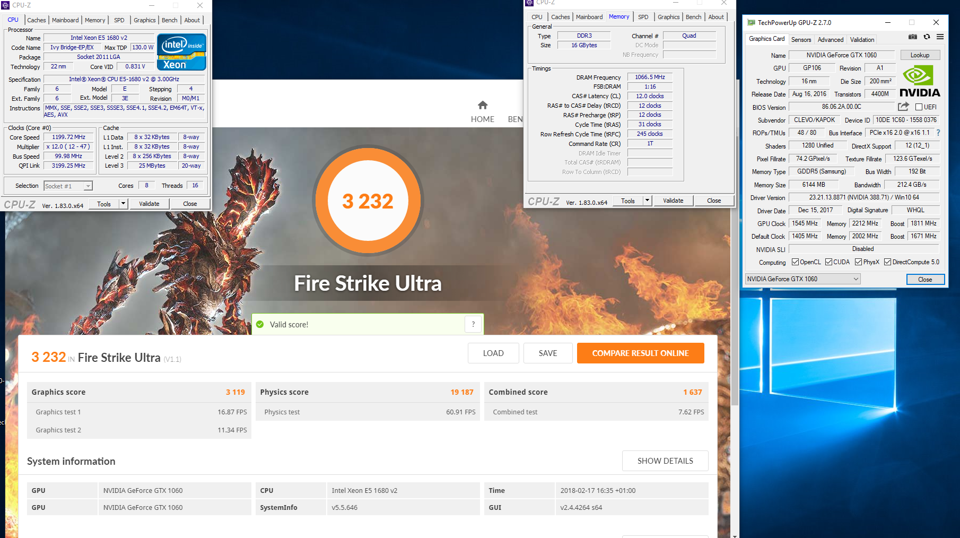Open the Validation tab in GPU-Z
Screen dimensions: 960x538
[862, 40]
